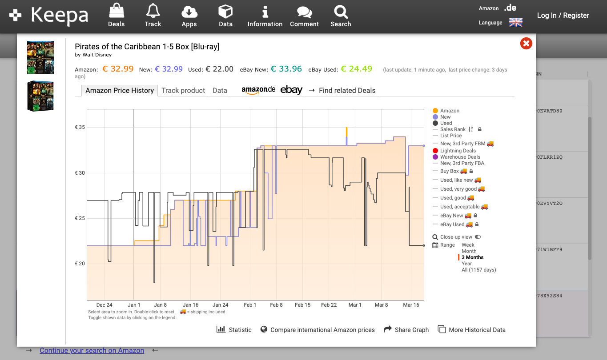The image size is (607, 360).
Task: Select the second product cover thumbnail
Action: [x=40, y=96]
